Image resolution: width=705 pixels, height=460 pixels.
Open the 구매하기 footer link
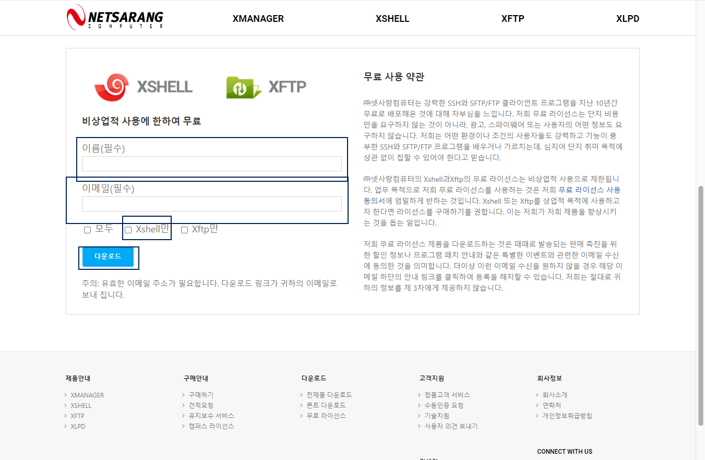[201, 395]
